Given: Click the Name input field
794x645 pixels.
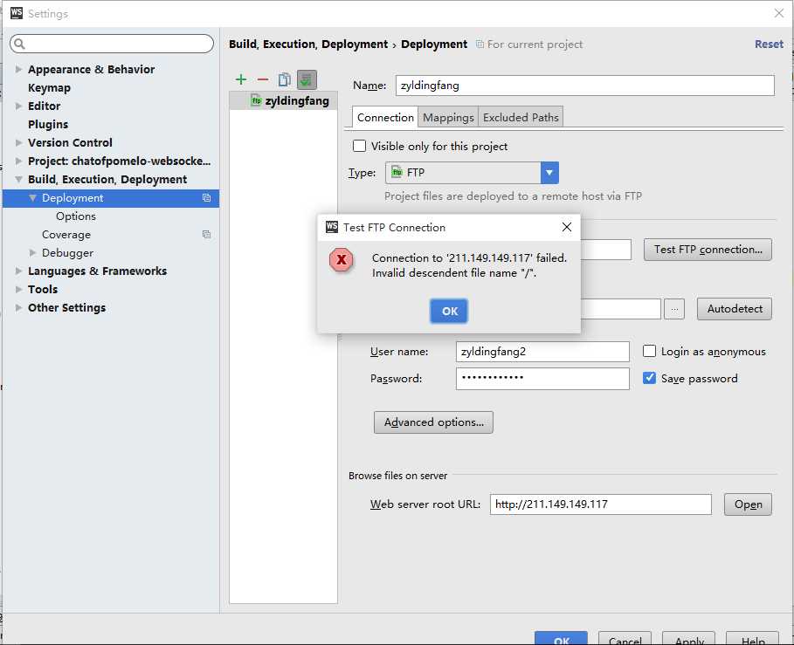Looking at the screenshot, I should click(x=585, y=86).
